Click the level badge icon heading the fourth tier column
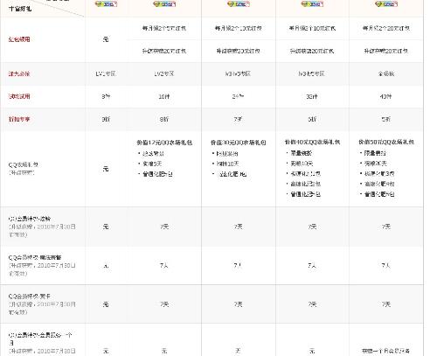The height and width of the screenshot is (356, 437). pos(312,4)
